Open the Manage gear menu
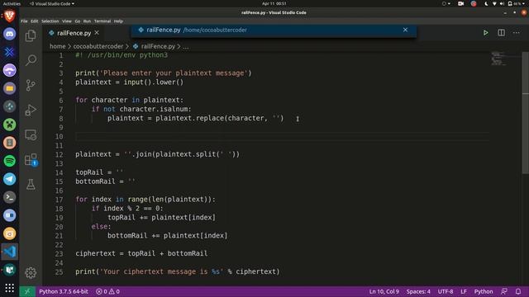Screen dimensions: 529x297 [x=31, y=273]
